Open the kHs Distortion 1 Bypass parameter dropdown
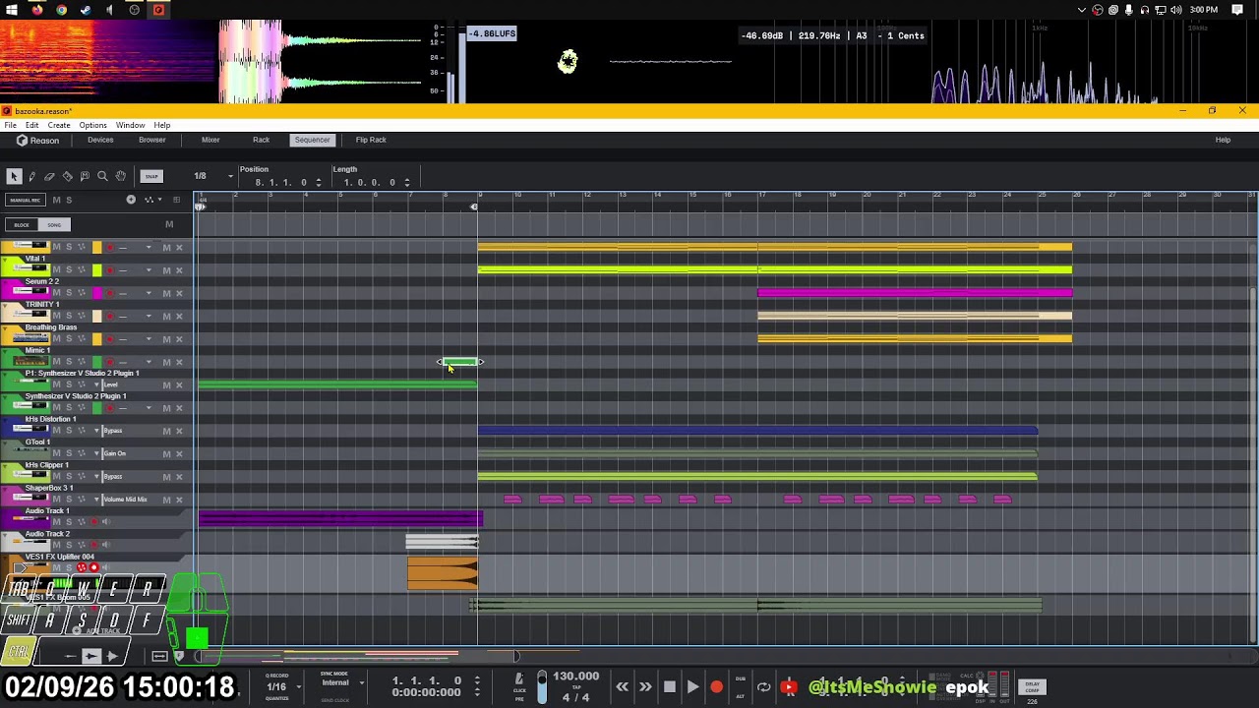The image size is (1259, 708). (x=97, y=431)
